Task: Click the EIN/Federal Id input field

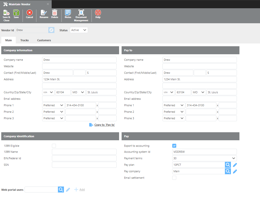Action: point(84,158)
